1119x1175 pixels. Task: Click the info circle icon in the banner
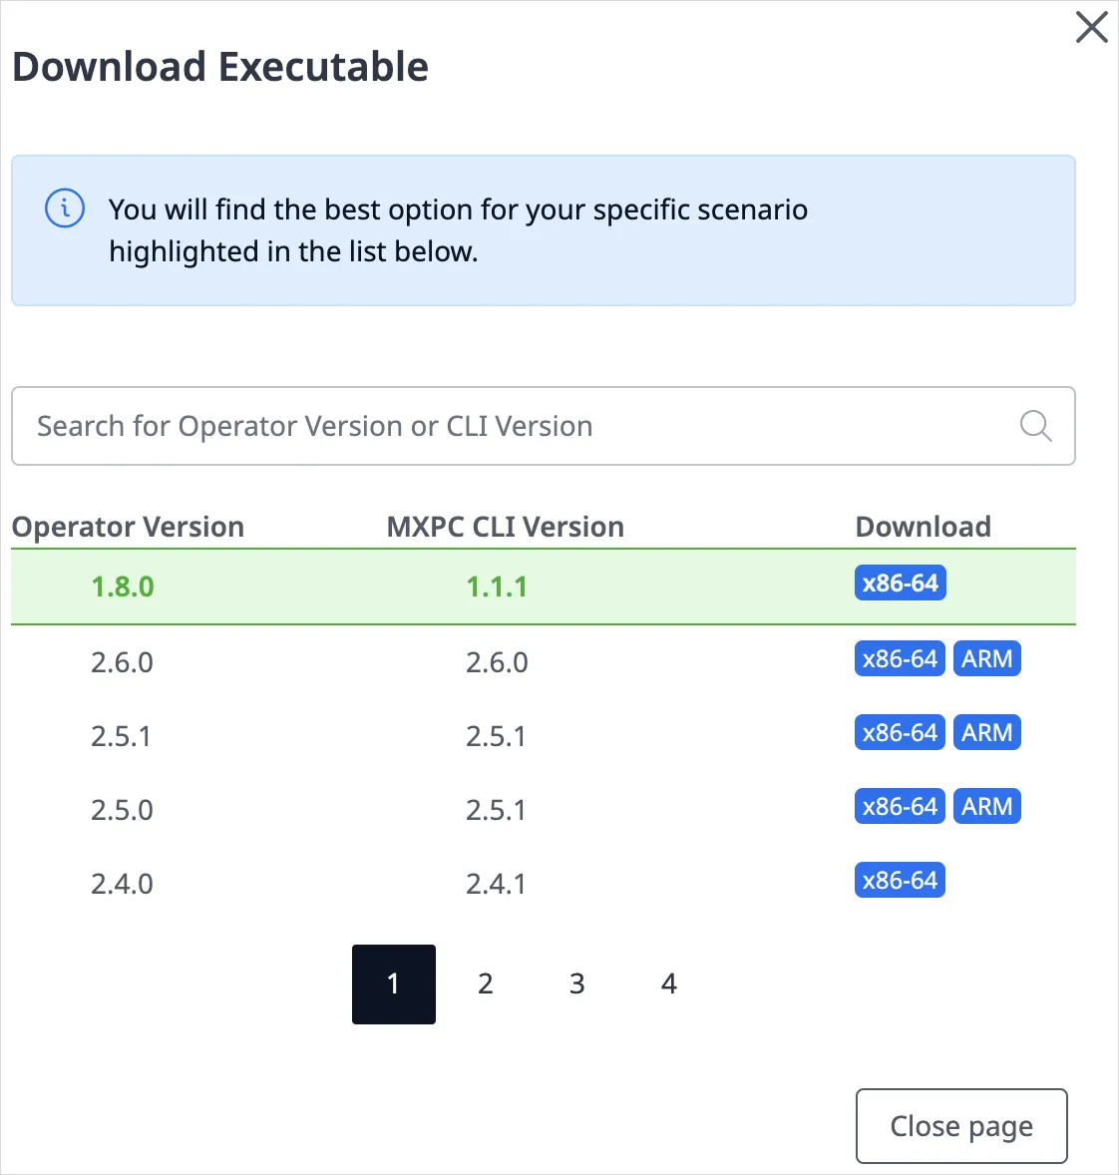64,208
